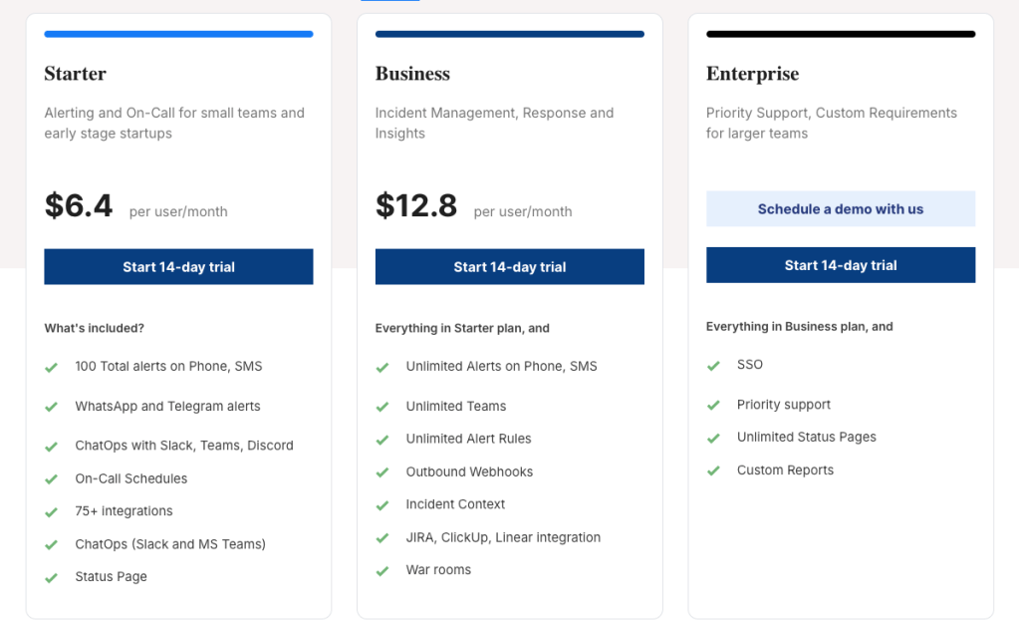Click the checkmark next to Custom Reports
This screenshot has width=1019, height=622.
(714, 469)
